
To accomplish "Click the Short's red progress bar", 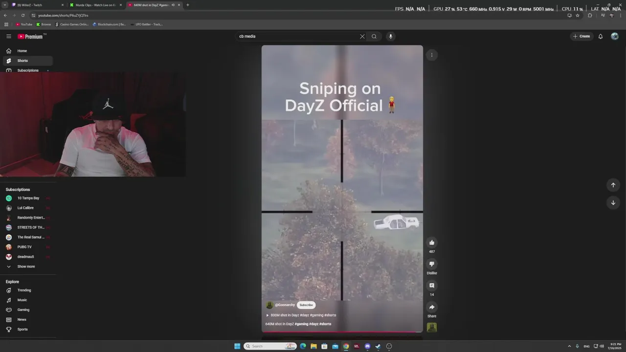I will 342,332.
